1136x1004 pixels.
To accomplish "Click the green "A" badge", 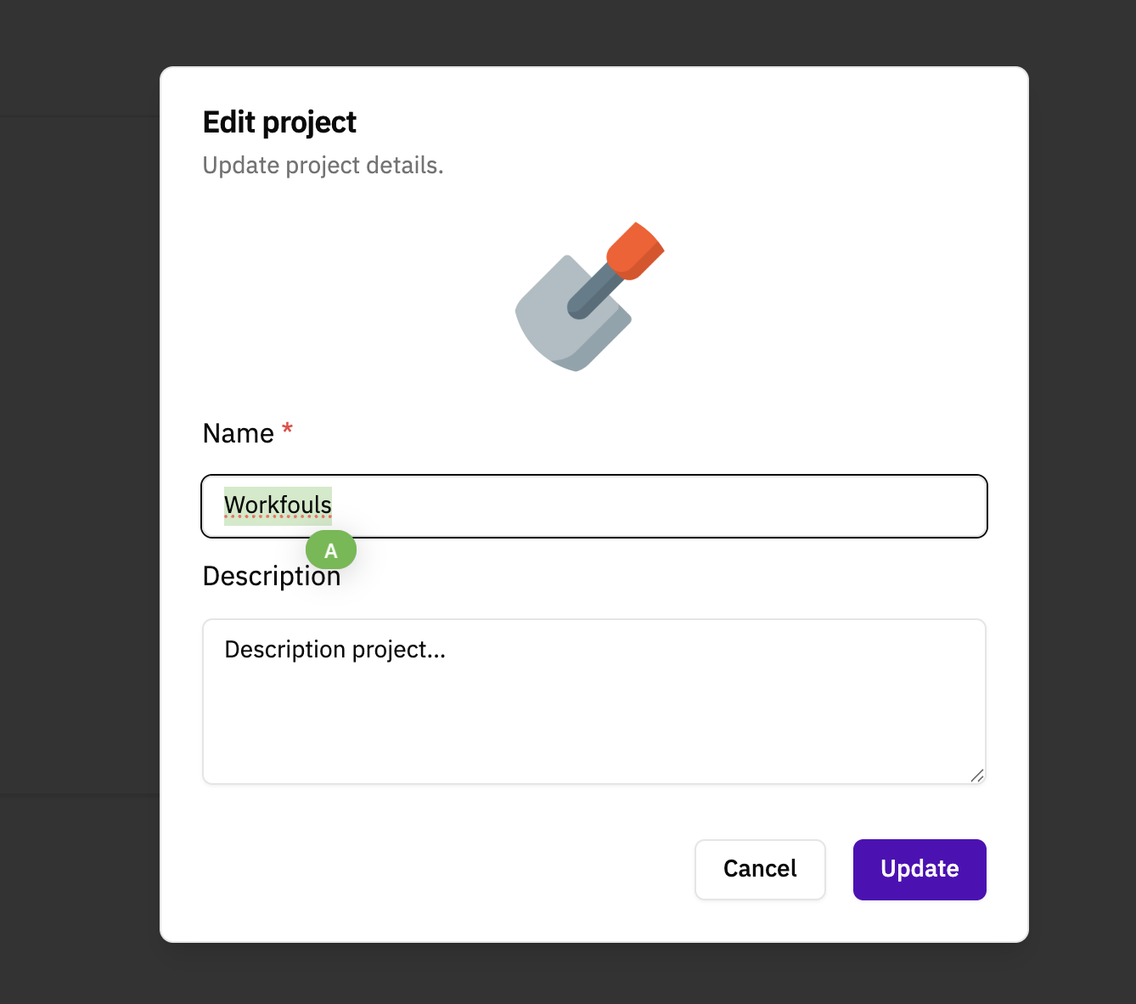I will point(331,550).
